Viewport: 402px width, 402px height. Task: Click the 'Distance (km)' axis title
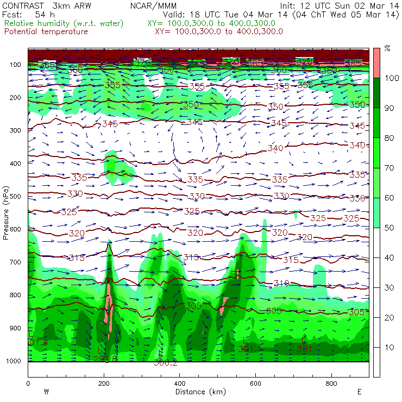pyautogui.click(x=200, y=392)
